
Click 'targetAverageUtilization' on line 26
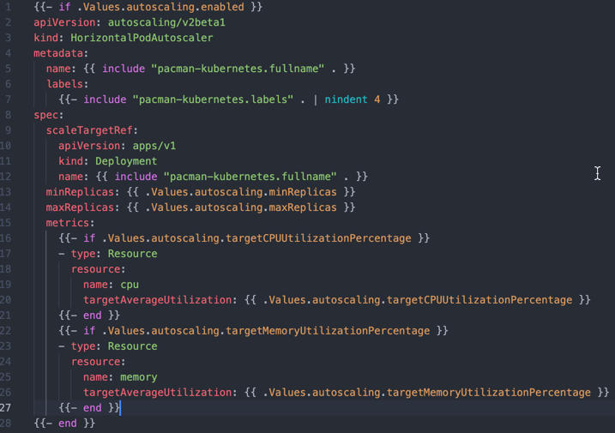pos(157,393)
